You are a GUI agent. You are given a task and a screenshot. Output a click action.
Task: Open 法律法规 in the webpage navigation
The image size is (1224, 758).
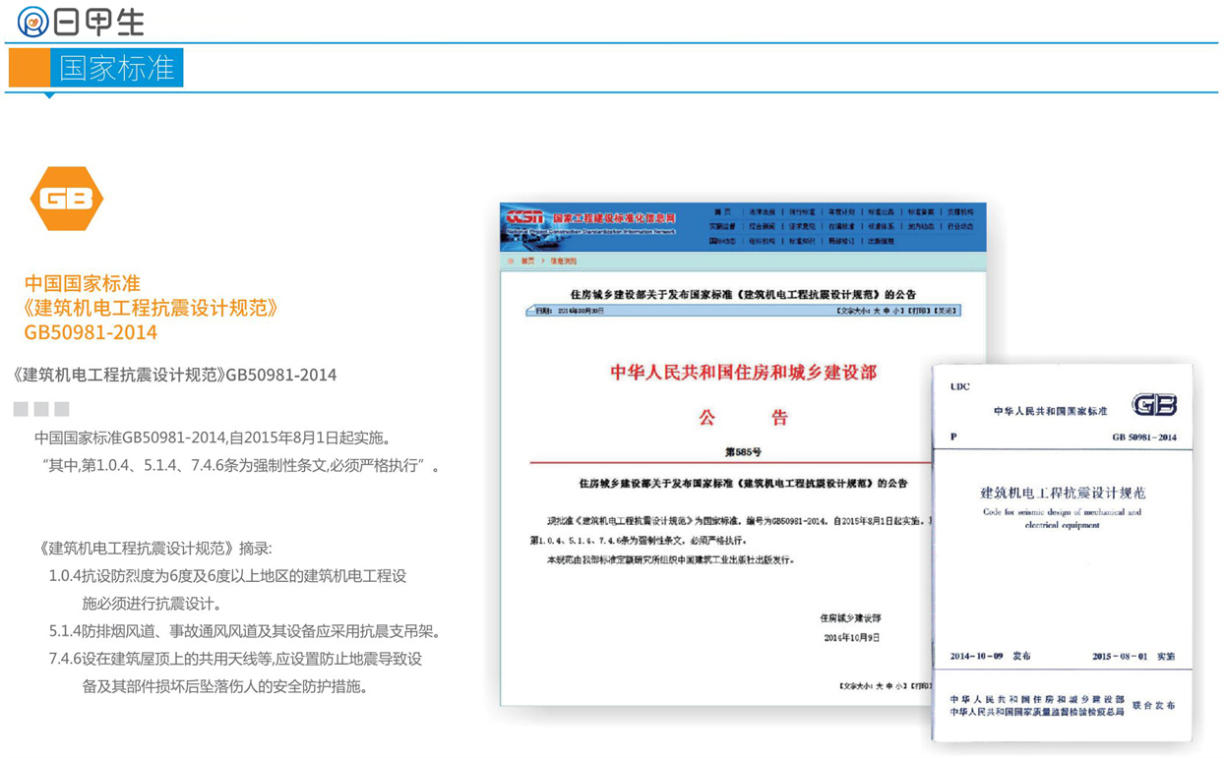[762, 212]
